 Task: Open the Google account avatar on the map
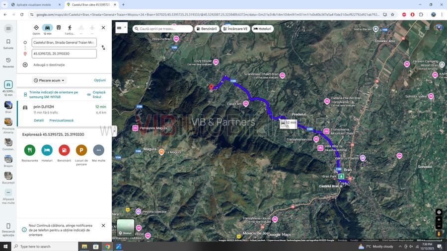pos(438,28)
